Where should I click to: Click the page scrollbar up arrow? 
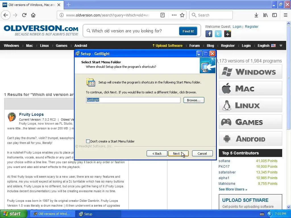(x=288, y=23)
